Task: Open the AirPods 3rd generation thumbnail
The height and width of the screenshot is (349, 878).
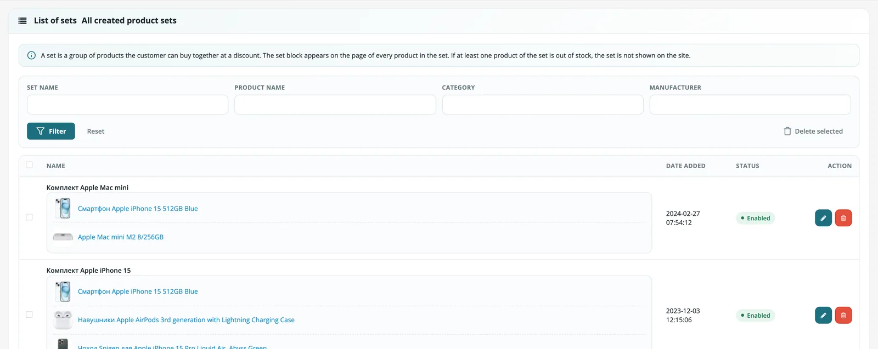Action: pos(63,320)
